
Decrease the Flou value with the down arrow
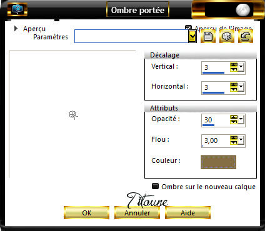point(234,142)
